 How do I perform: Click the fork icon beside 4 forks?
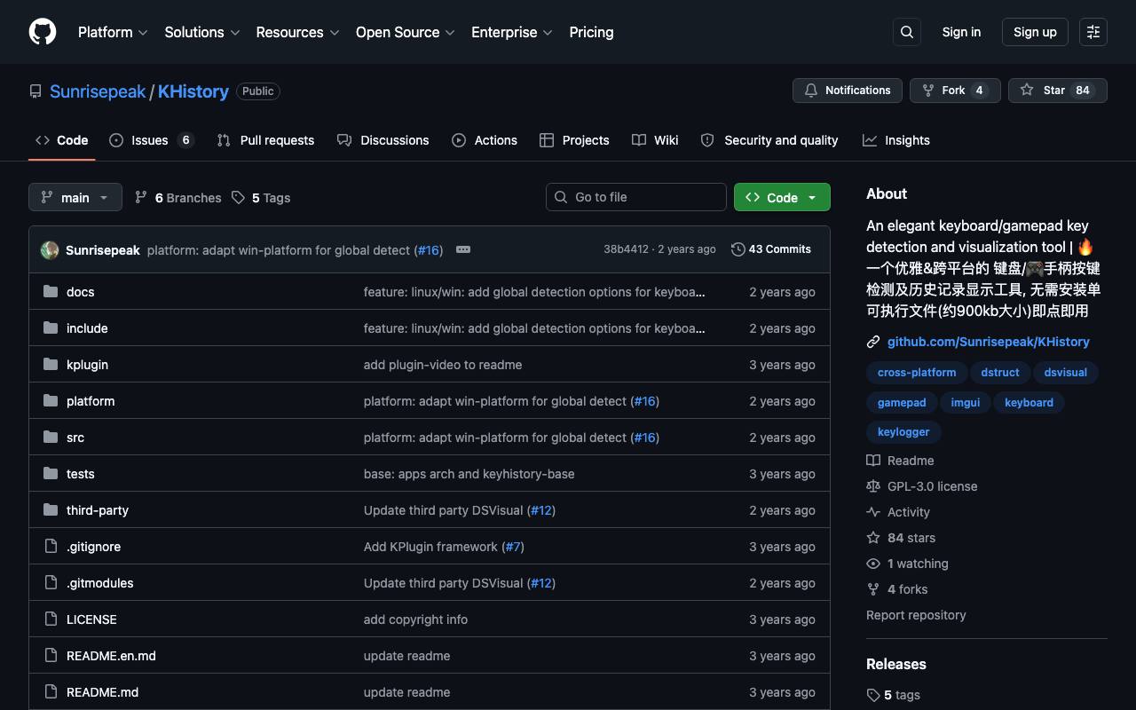[x=873, y=589]
